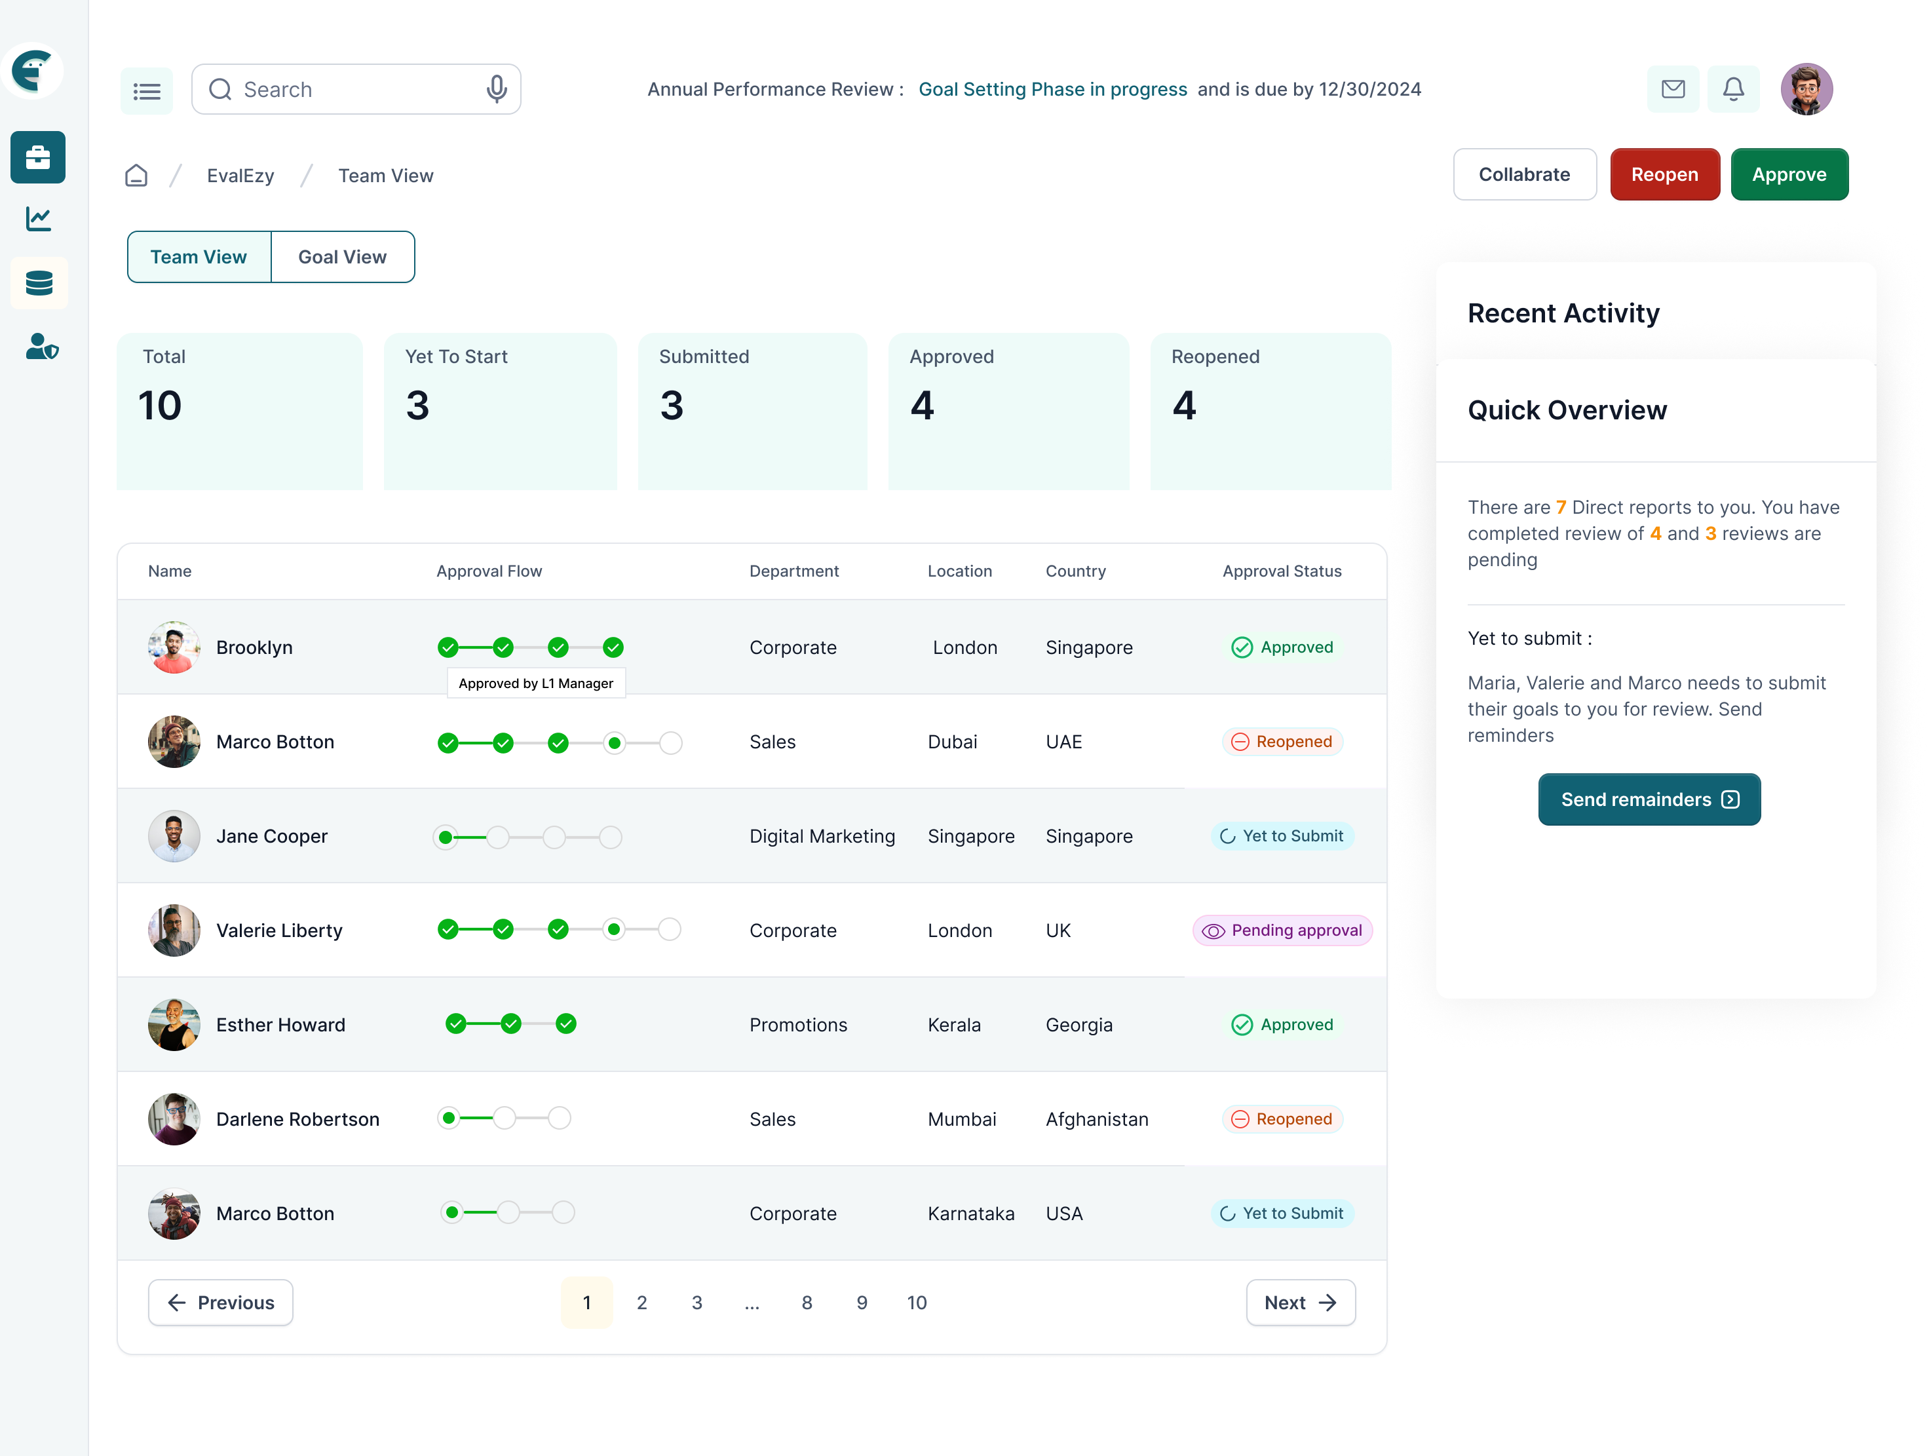Viewport: 1929px width, 1456px height.
Task: Click the Collabrate button
Action: coord(1524,174)
